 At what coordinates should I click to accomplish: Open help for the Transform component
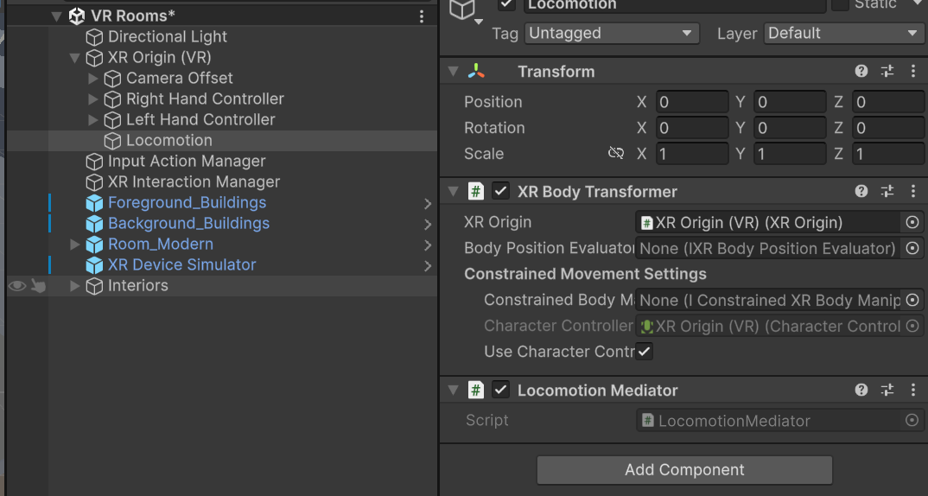861,72
